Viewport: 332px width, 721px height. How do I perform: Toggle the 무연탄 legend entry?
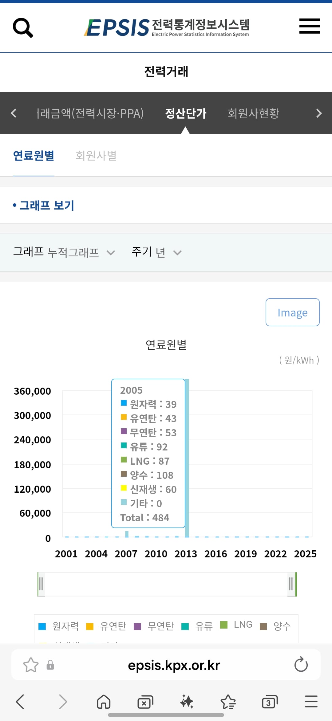click(154, 626)
